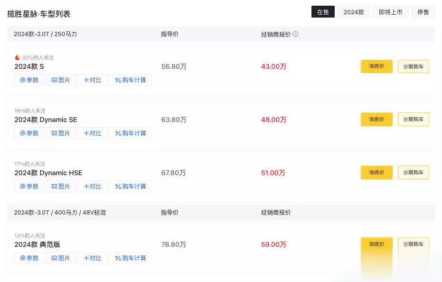Click 询底价 for 2024款 Dynamic HSE
Screen dimensions: 442x282
coord(376,173)
